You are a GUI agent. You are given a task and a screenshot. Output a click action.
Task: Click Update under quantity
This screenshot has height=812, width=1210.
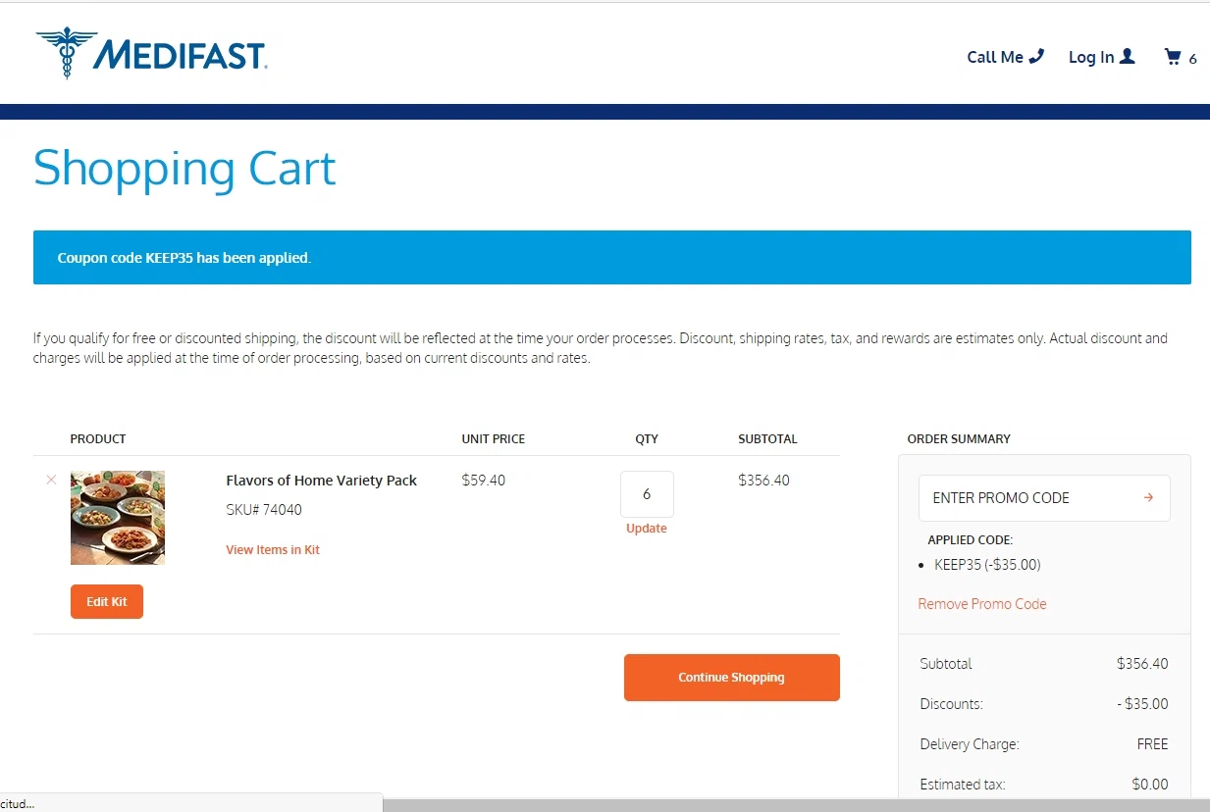[647, 529]
